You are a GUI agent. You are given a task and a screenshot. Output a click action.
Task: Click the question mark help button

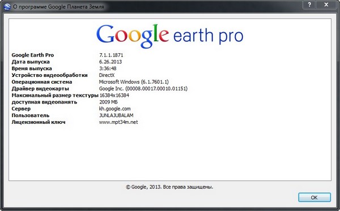tap(309, 5)
